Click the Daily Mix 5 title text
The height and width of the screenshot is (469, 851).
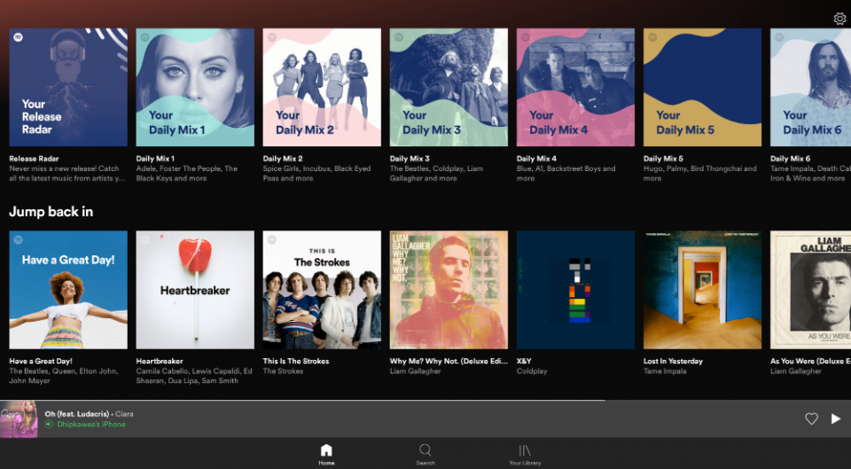[663, 159]
